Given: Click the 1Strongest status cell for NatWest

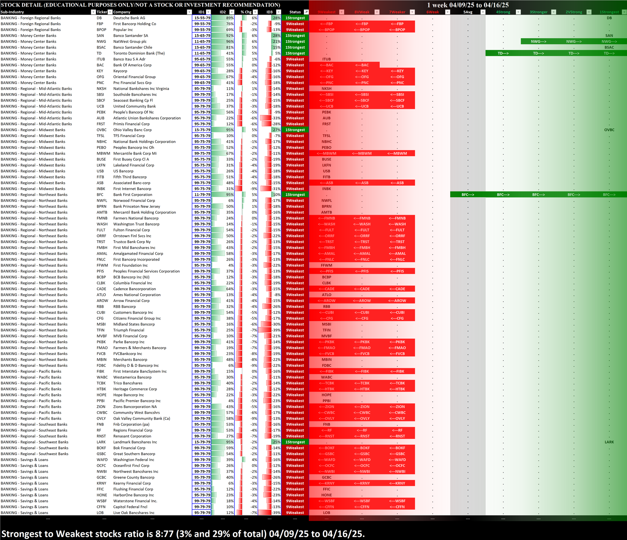Looking at the screenshot, I should [x=295, y=41].
